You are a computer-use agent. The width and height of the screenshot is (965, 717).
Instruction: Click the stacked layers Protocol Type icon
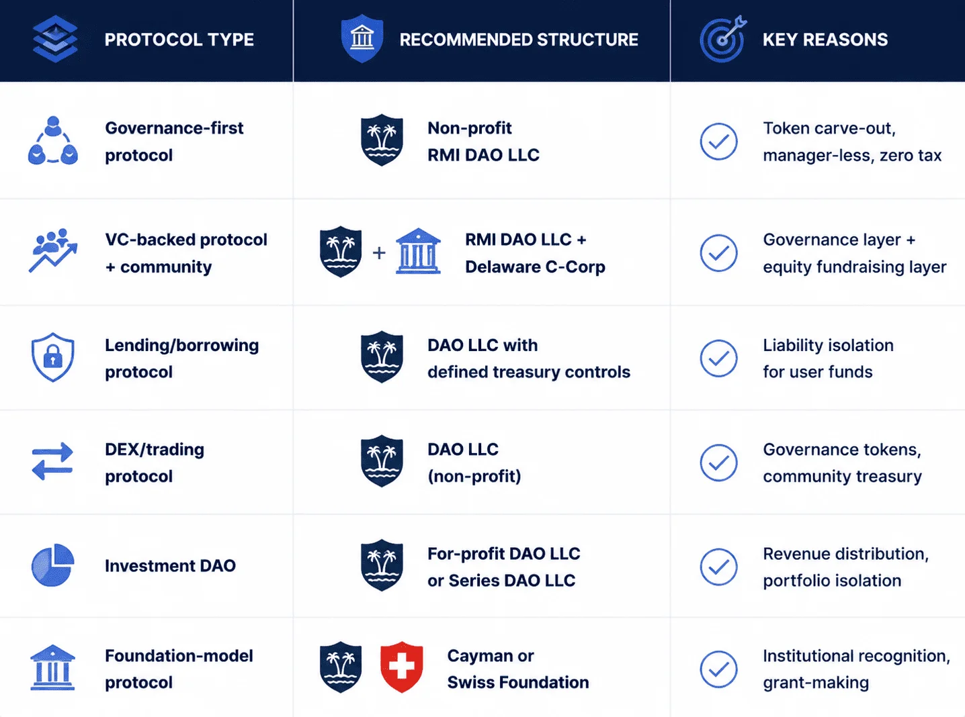55,39
